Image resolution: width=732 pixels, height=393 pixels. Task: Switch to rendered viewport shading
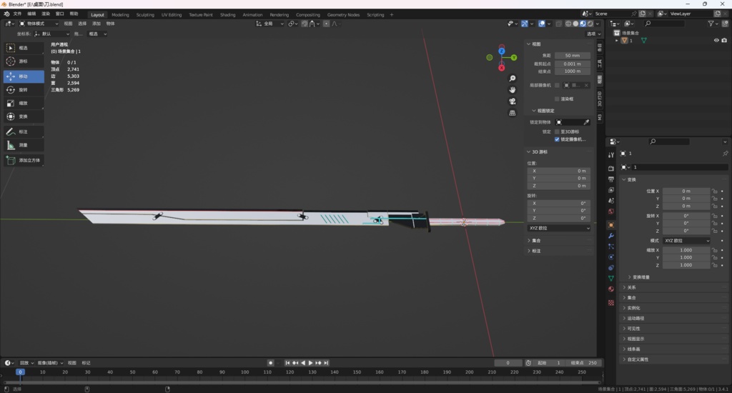click(x=590, y=24)
